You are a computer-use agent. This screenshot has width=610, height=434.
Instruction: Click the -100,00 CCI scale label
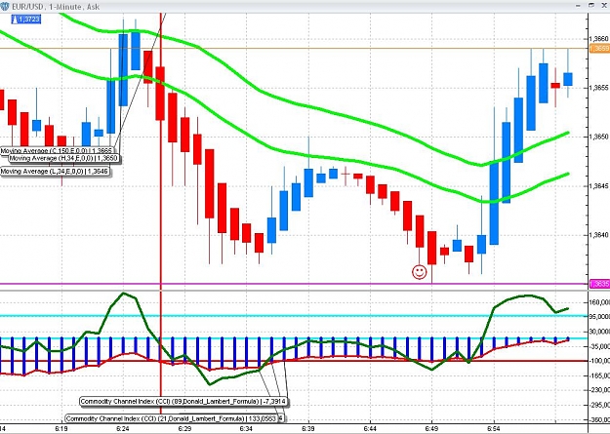599,361
